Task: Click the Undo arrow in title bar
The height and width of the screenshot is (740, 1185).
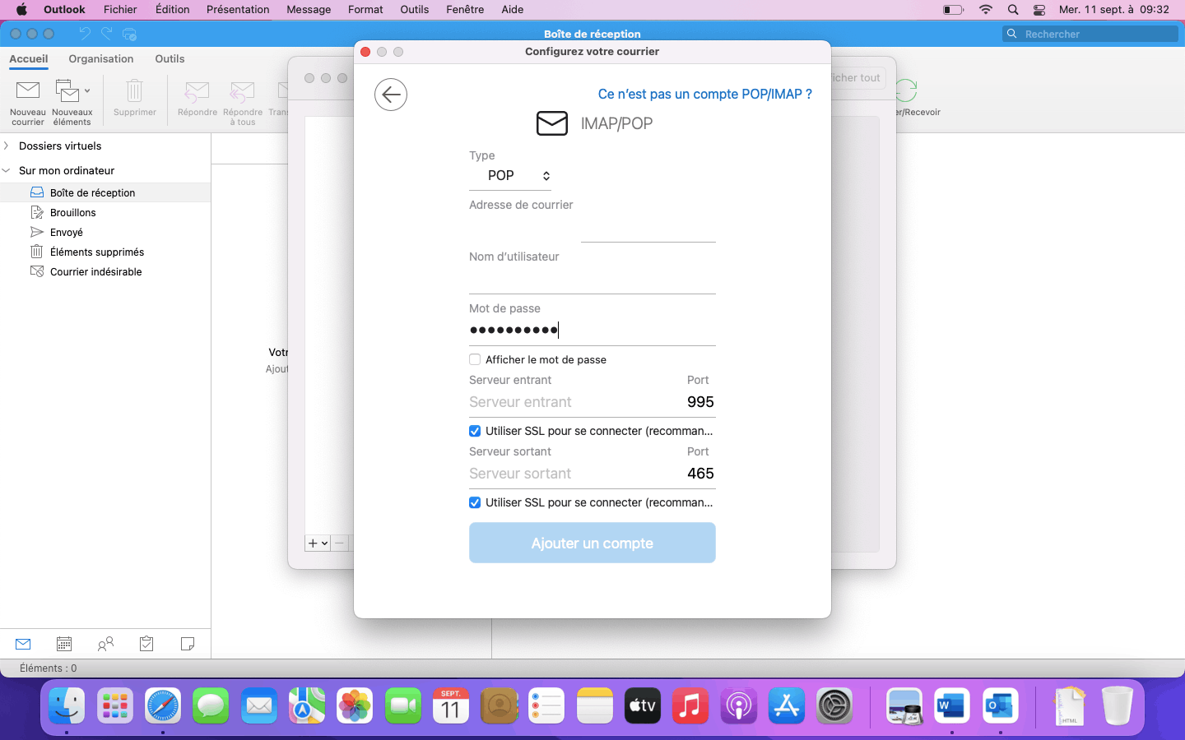Action: [84, 34]
